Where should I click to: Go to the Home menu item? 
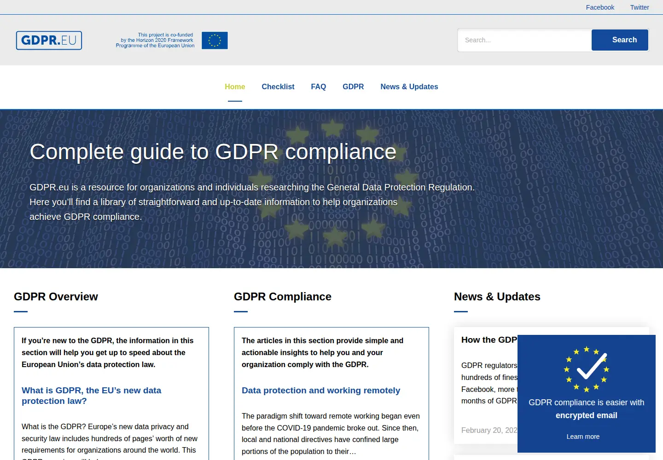[x=235, y=86]
